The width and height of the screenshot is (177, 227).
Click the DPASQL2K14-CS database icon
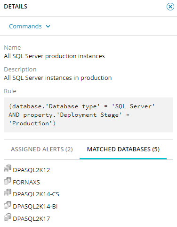(x=8, y=192)
